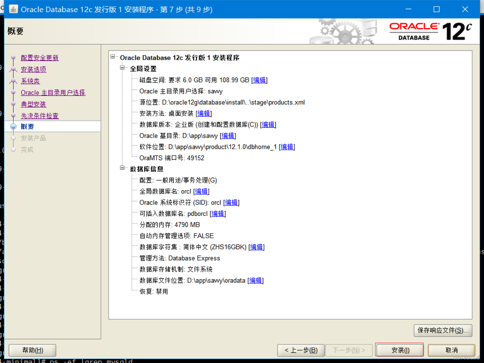The height and width of the screenshot is (363, 484).
Task: Select 概要 in the left step list
Action: pyautogui.click(x=27, y=126)
